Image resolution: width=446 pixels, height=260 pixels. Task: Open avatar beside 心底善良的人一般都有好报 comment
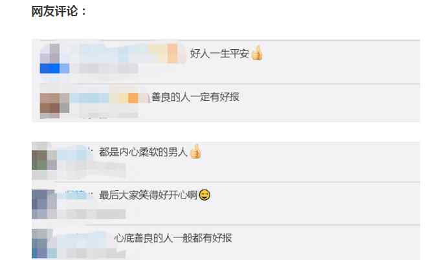44,244
